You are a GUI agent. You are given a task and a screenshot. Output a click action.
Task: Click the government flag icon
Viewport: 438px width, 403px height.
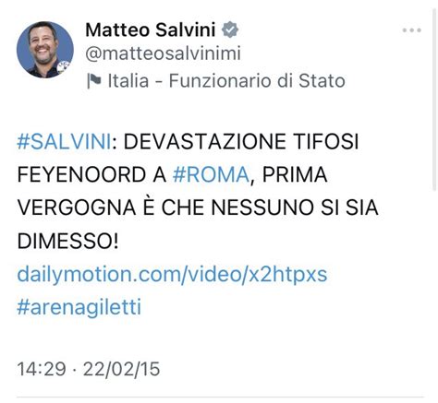pyautogui.click(x=94, y=81)
